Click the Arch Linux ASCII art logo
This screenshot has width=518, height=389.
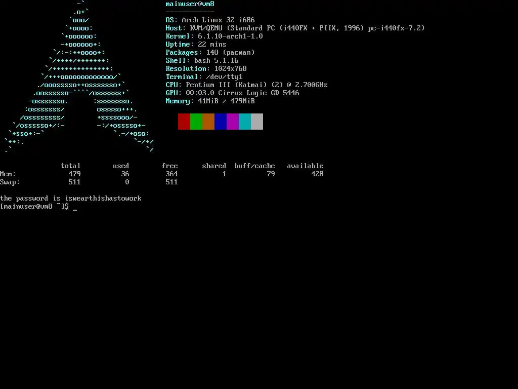[x=79, y=77]
